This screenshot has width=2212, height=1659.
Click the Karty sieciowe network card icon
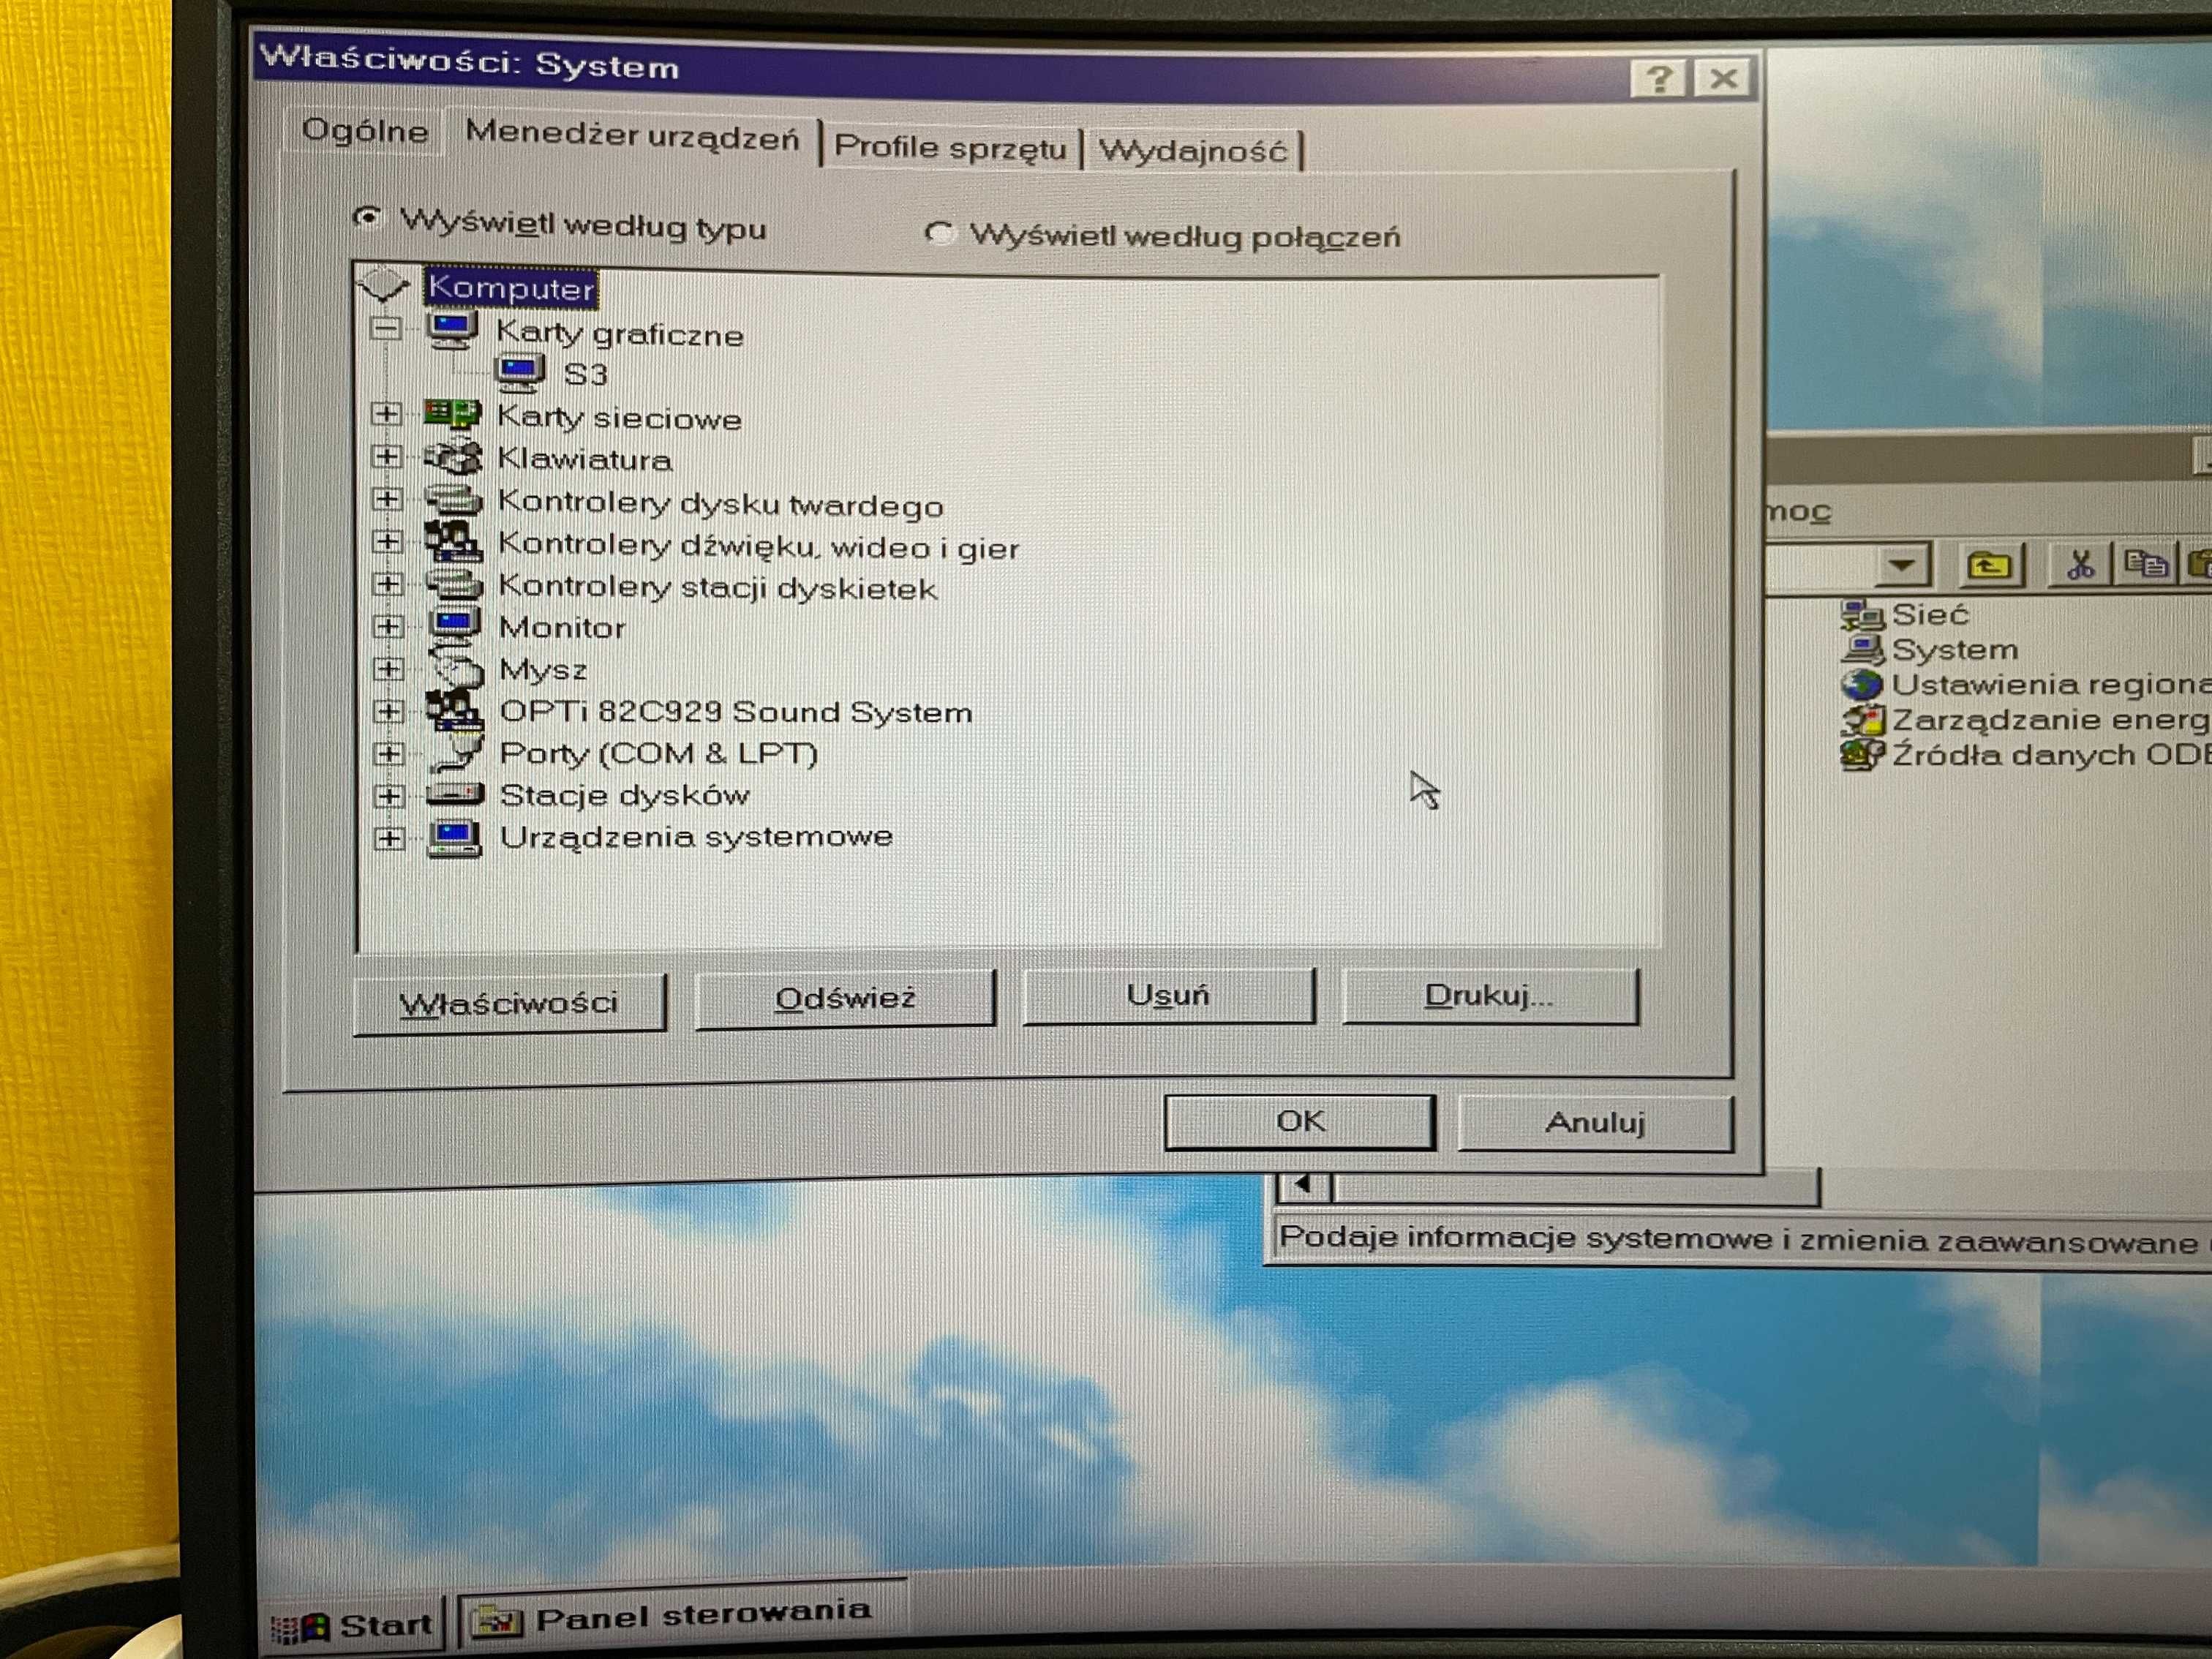[x=452, y=414]
